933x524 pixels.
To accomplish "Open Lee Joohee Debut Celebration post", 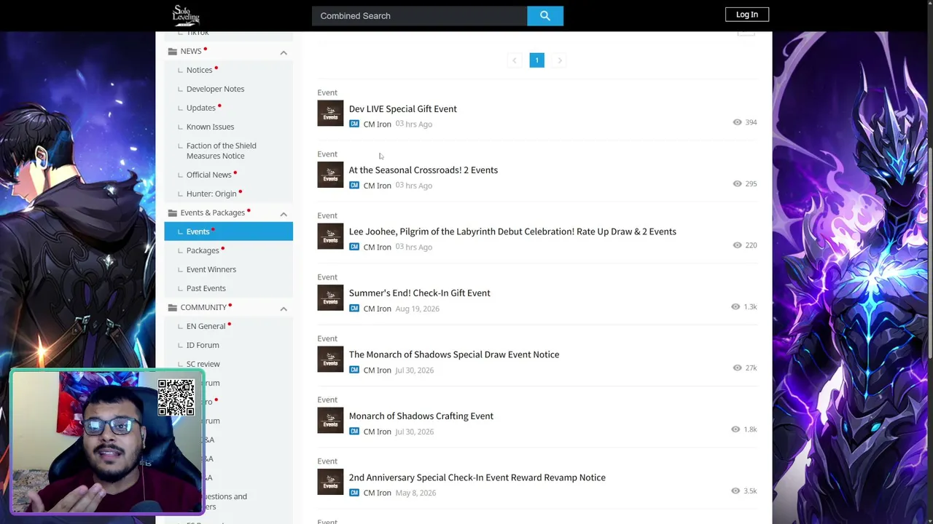I will click(512, 231).
